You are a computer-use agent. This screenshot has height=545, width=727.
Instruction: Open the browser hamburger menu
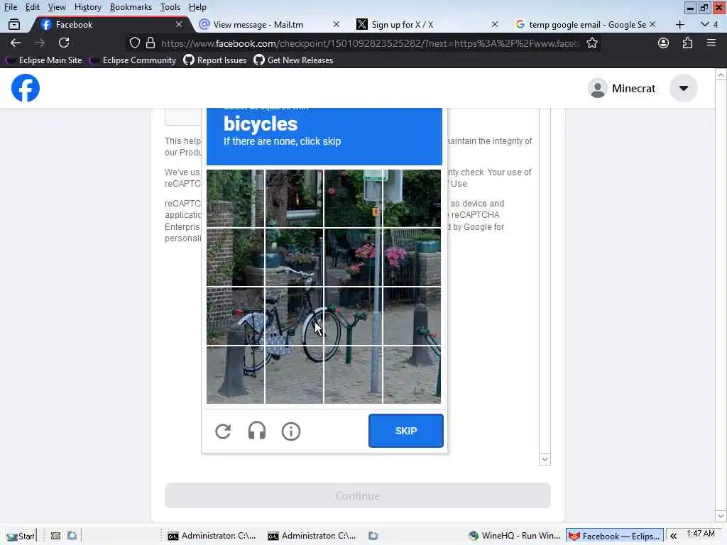click(x=711, y=43)
